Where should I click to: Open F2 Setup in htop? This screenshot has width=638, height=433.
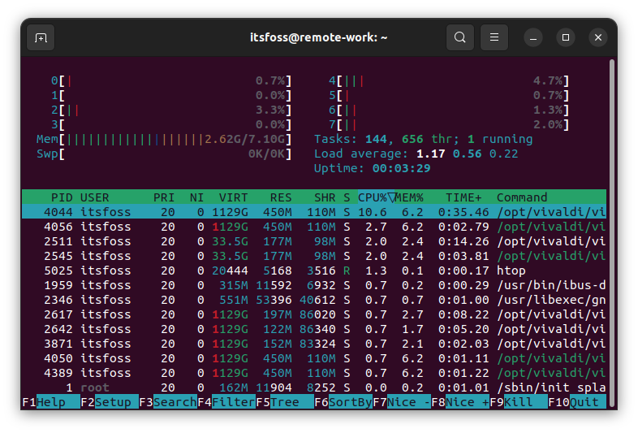click(111, 402)
